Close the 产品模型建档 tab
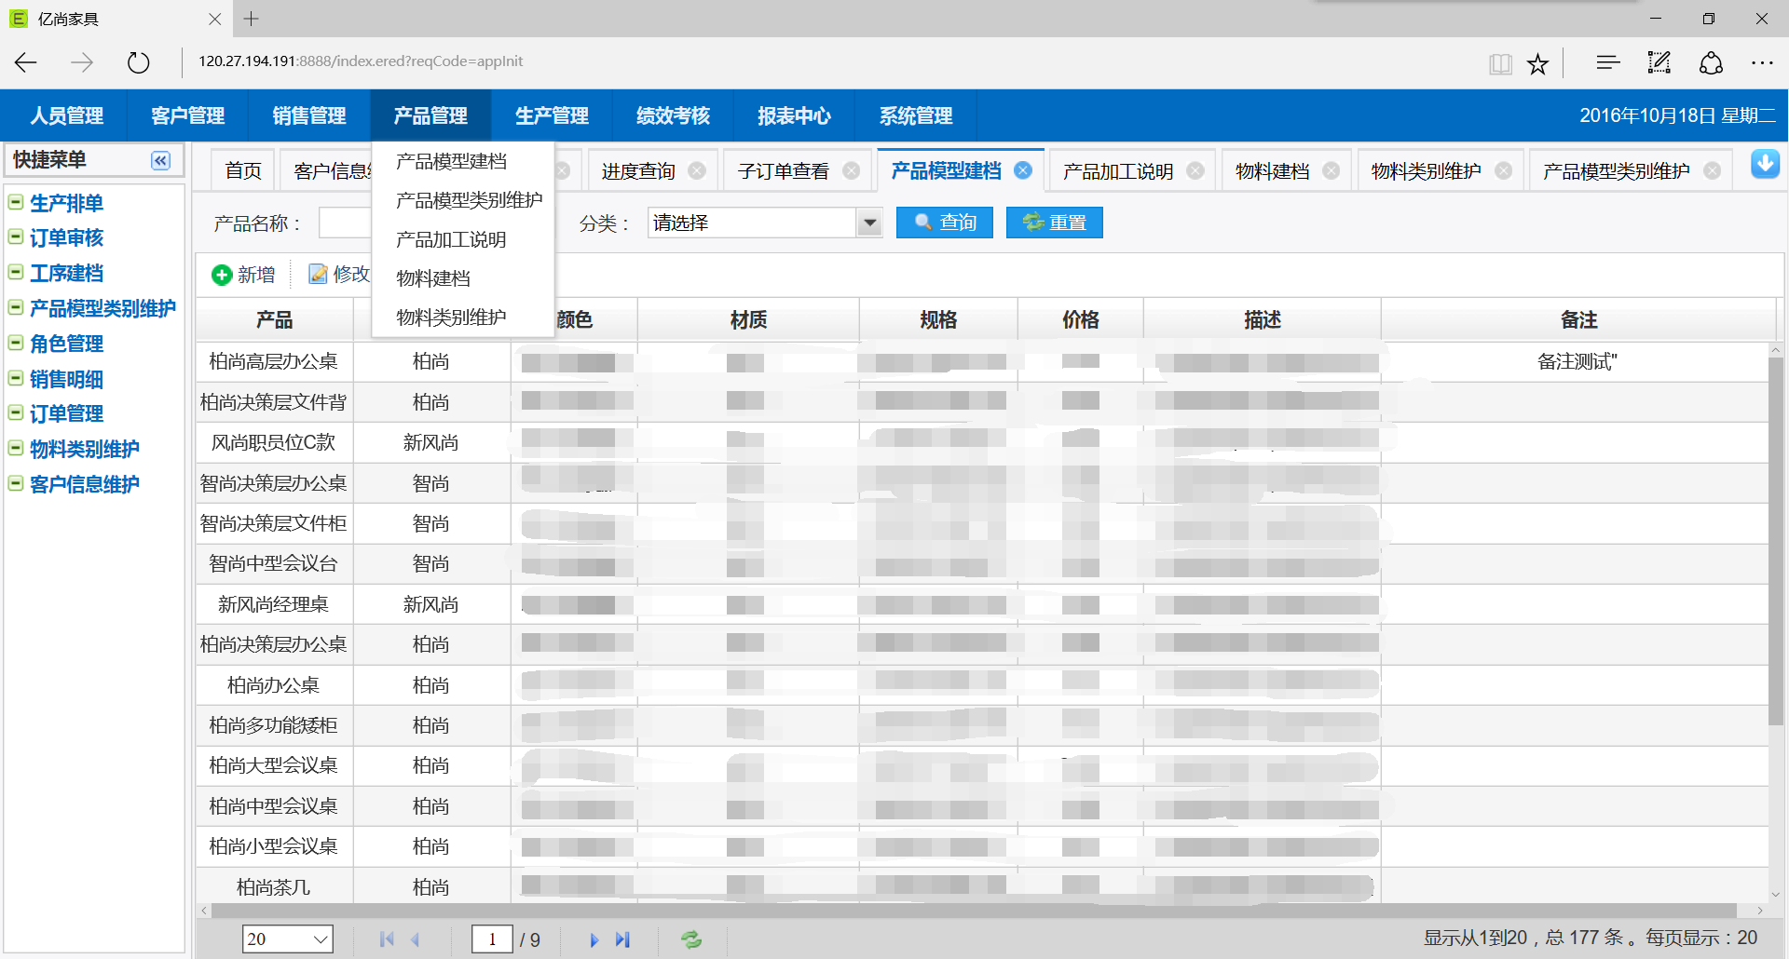 click(x=1023, y=170)
